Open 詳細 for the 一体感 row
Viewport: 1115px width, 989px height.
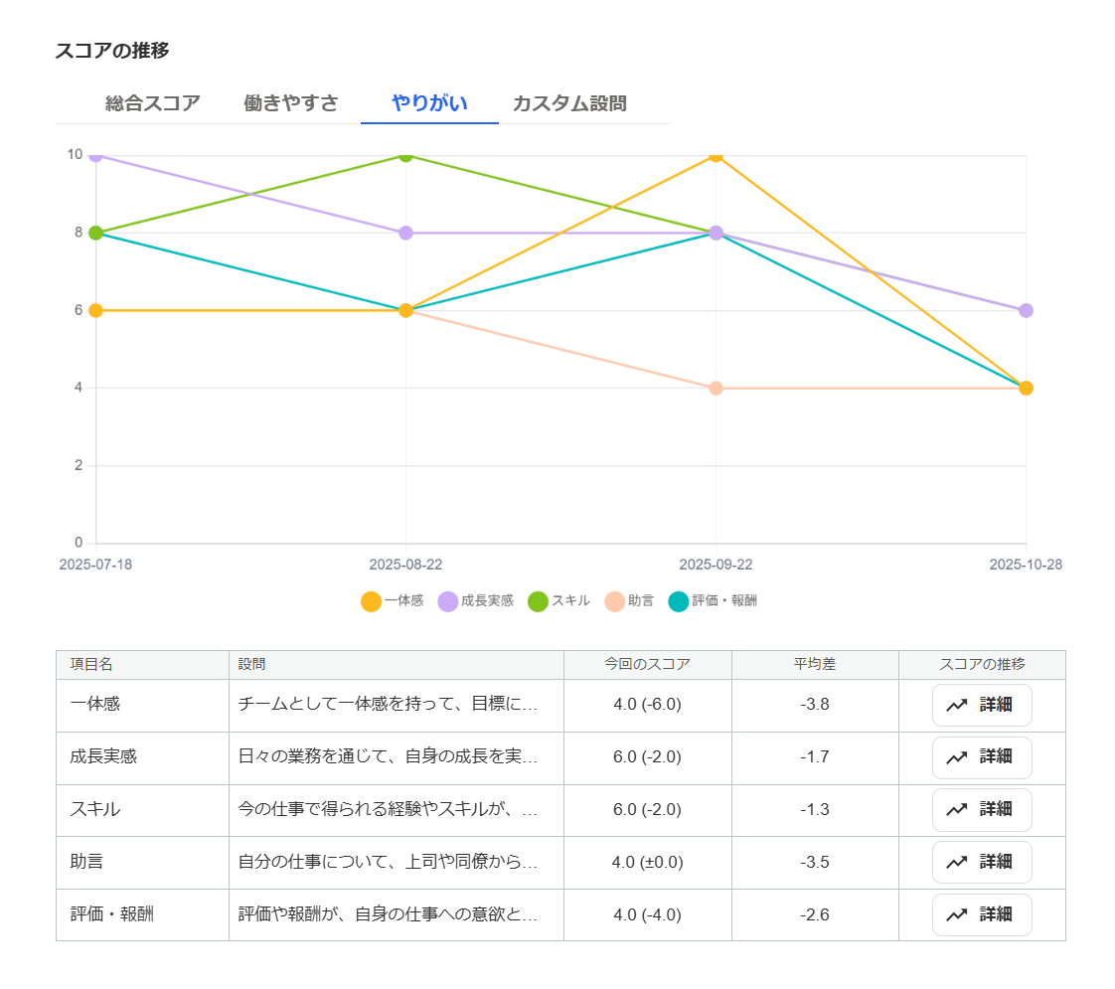[981, 705]
